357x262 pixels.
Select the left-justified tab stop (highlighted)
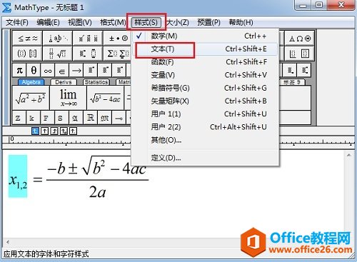tap(35, 131)
